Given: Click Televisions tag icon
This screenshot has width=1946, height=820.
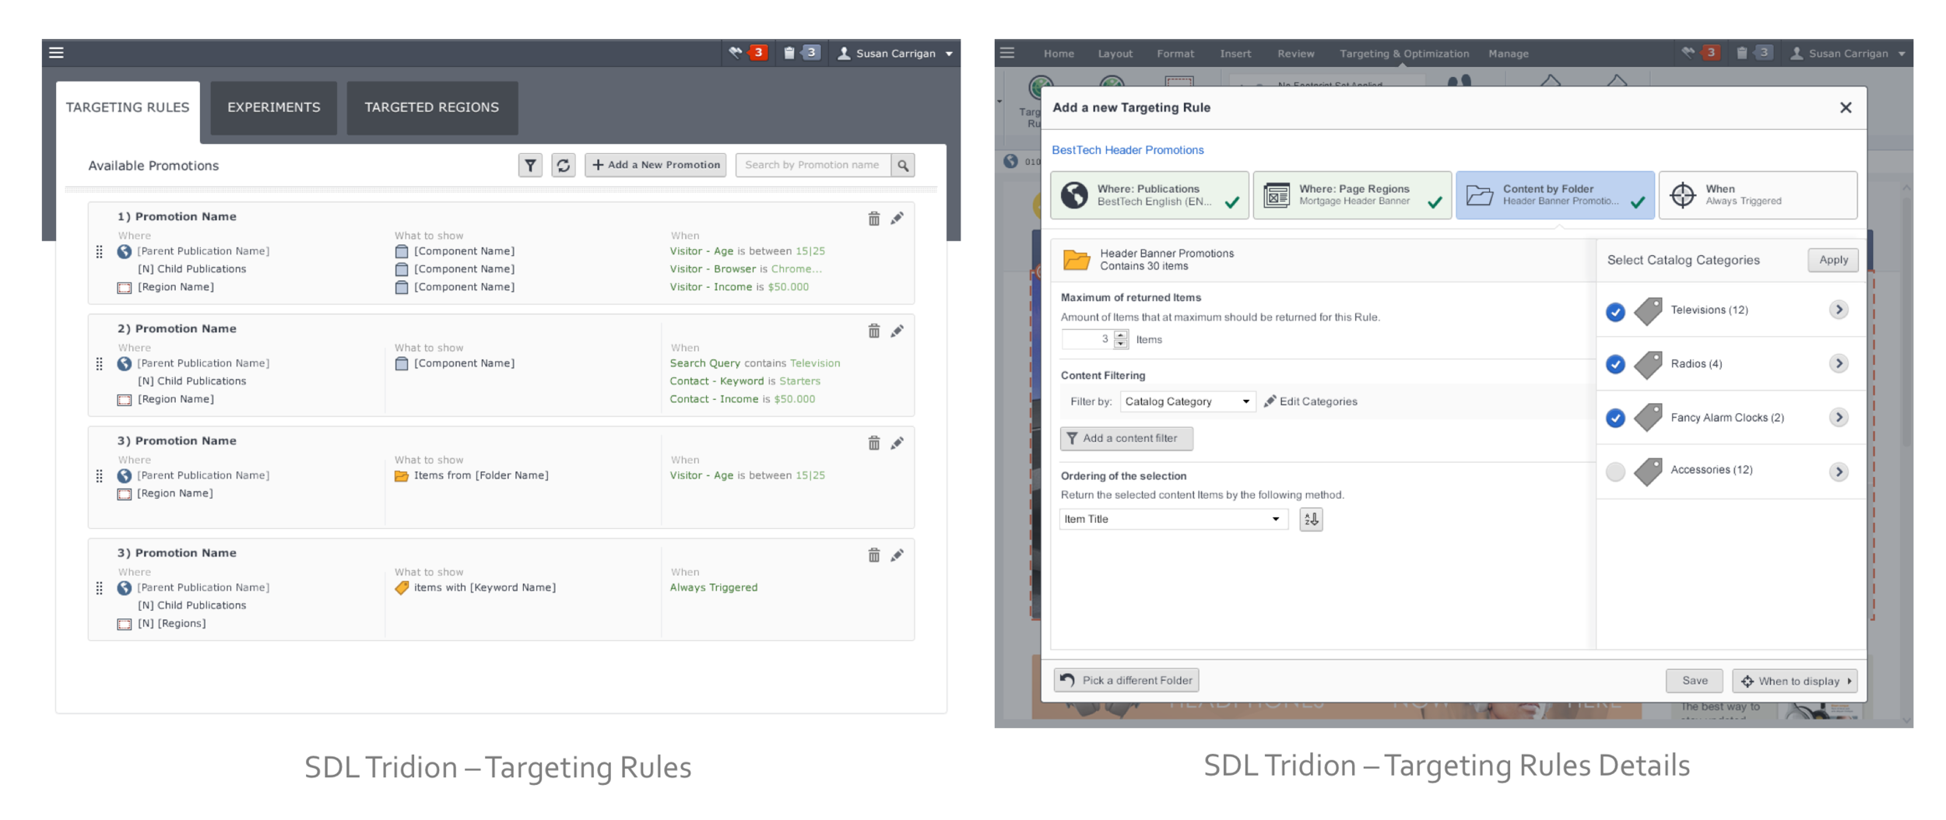Looking at the screenshot, I should [x=1648, y=310].
